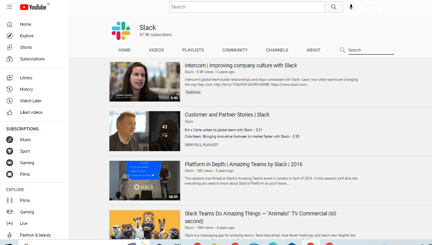
Task: Start voice search with microphone icon
Action: 351,7
